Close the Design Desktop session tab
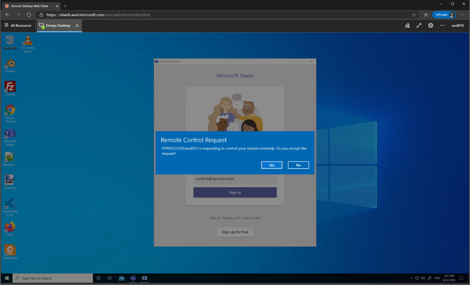 click(77, 26)
